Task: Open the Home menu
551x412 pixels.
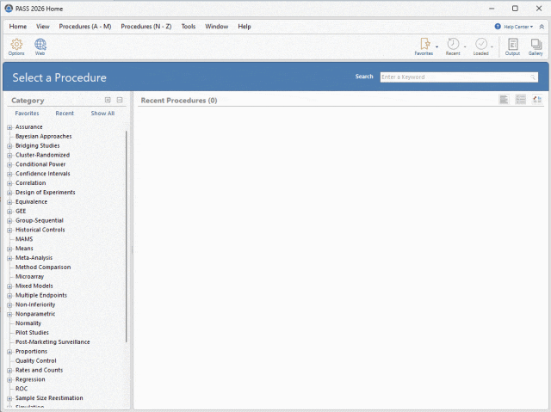Action: click(18, 27)
